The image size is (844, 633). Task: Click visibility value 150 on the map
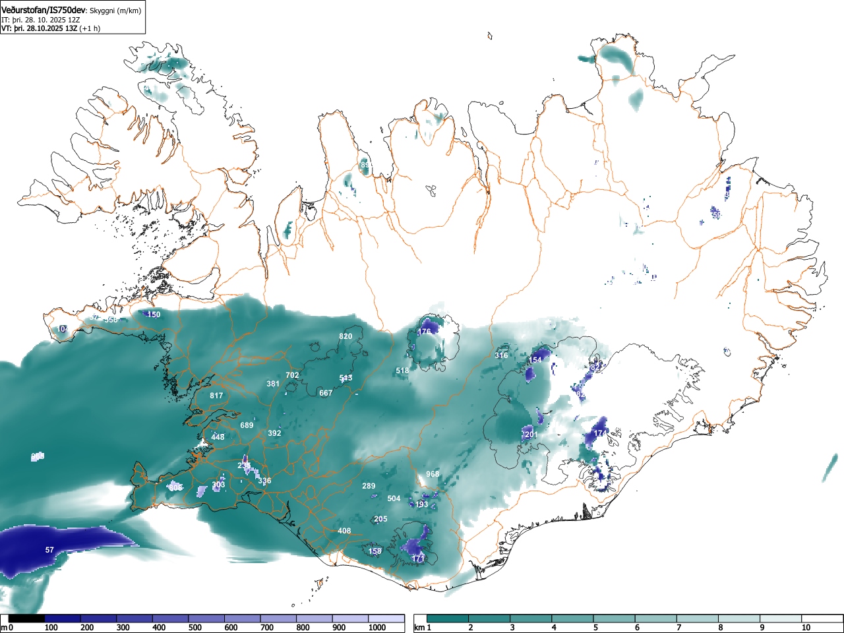coord(154,315)
